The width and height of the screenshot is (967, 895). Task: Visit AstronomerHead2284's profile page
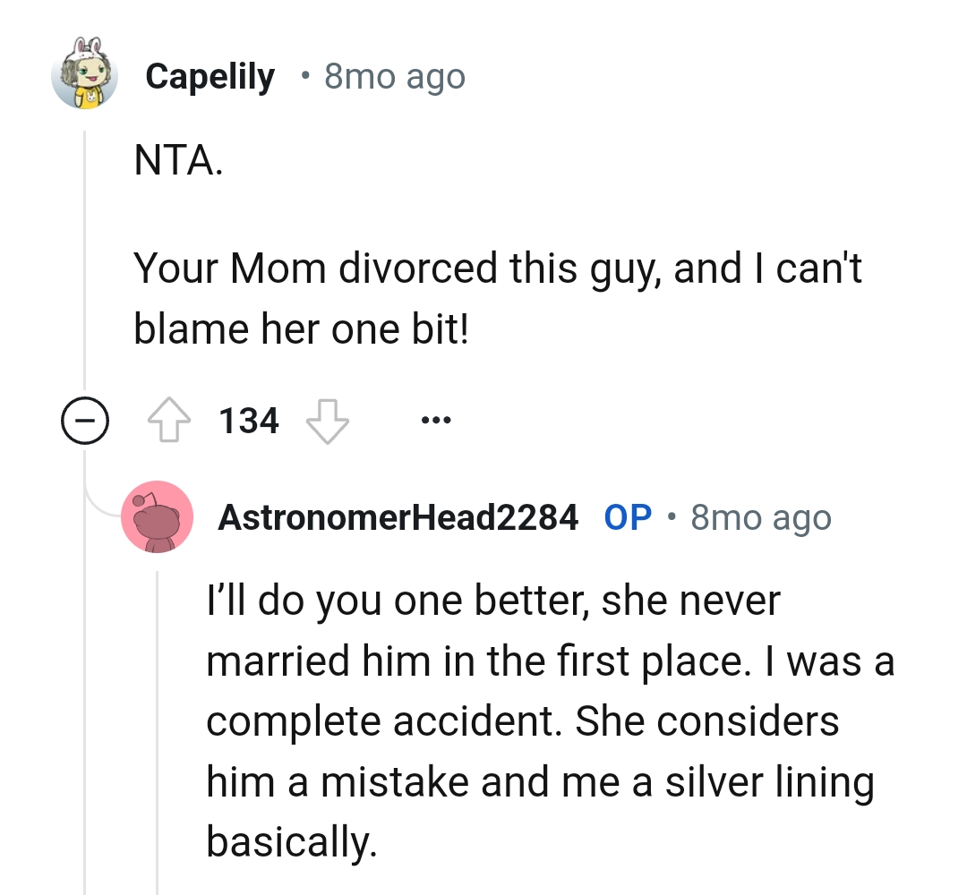(398, 517)
